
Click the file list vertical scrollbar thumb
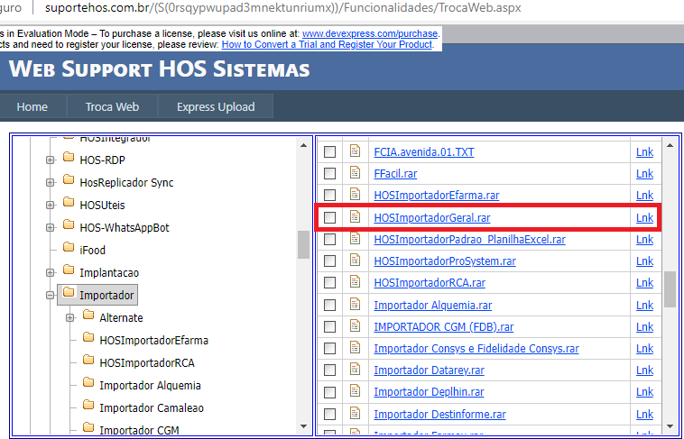click(670, 288)
